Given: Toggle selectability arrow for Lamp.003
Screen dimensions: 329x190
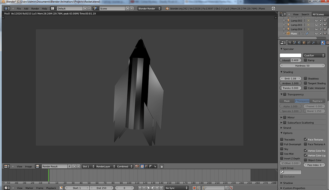Looking at the screenshot, I should [321, 25].
